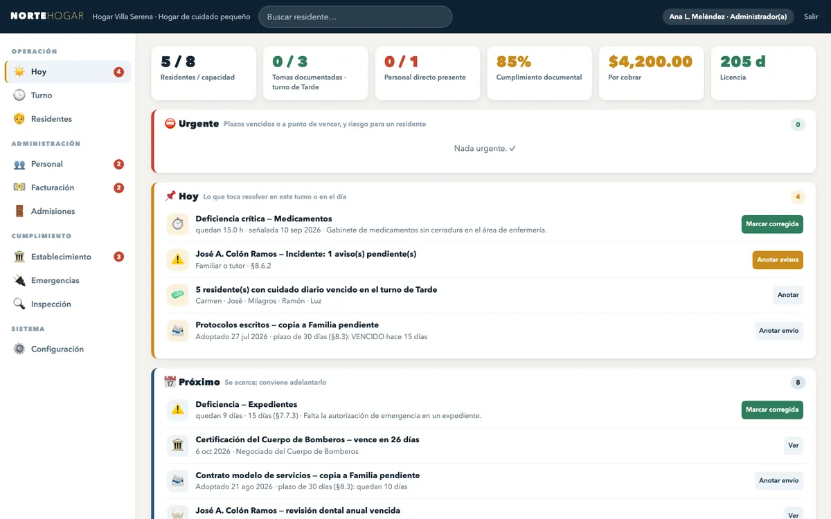Click the plug icon beside Emergencias

pyautogui.click(x=19, y=280)
